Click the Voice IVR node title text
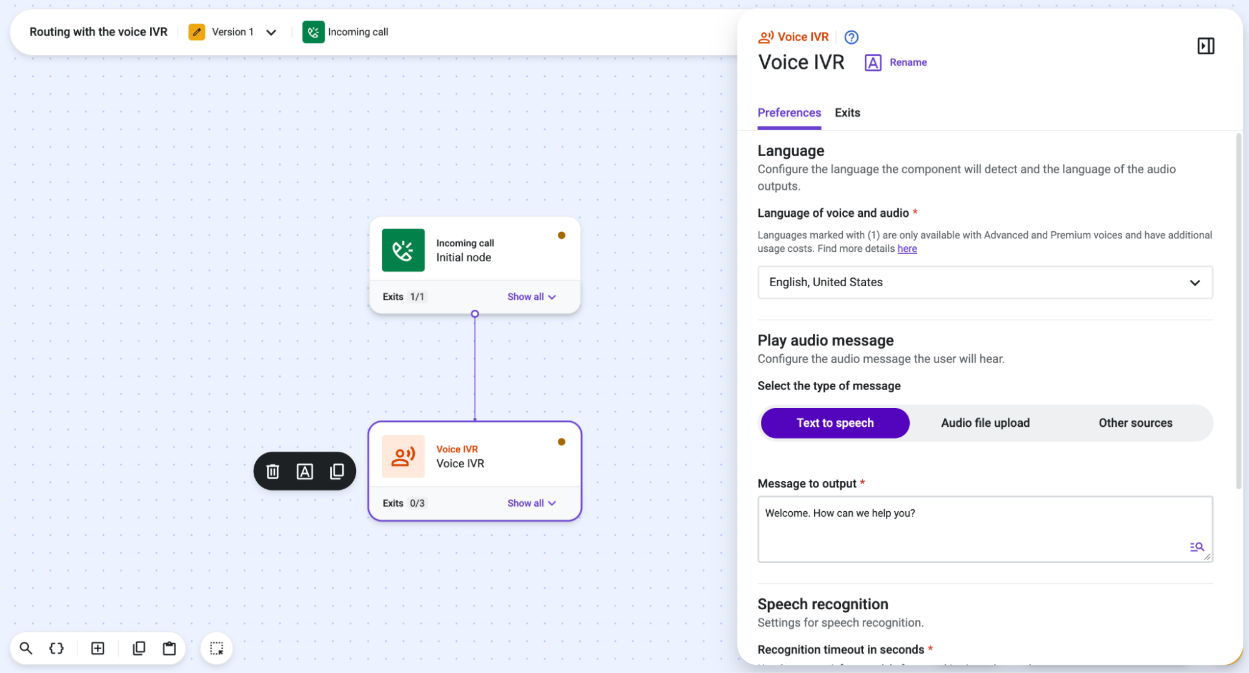 (x=460, y=464)
